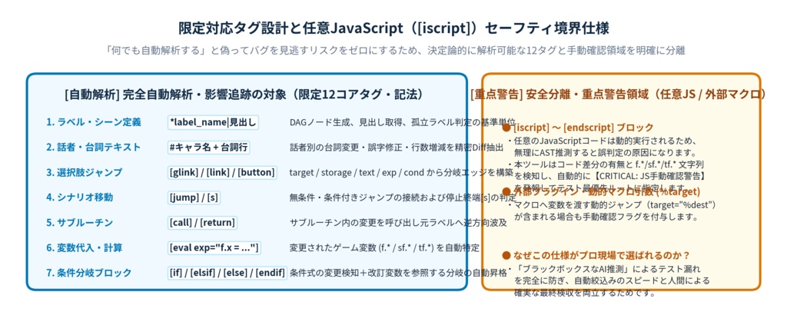Viewport: 787px width, 322px height.
Task: Click the line マクロへ変数を渡す動的ジャンプ（target="%dest"）
Action: [x=611, y=205]
